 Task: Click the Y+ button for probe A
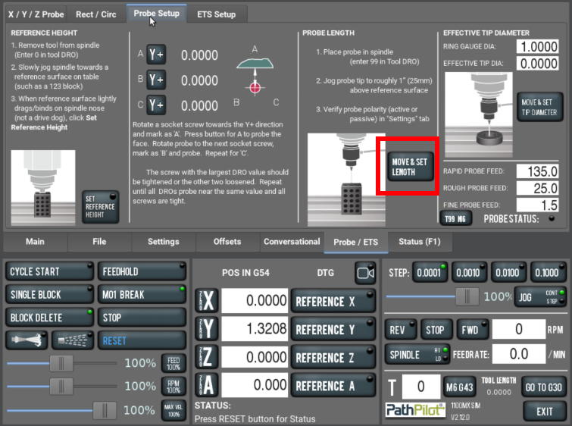point(156,55)
